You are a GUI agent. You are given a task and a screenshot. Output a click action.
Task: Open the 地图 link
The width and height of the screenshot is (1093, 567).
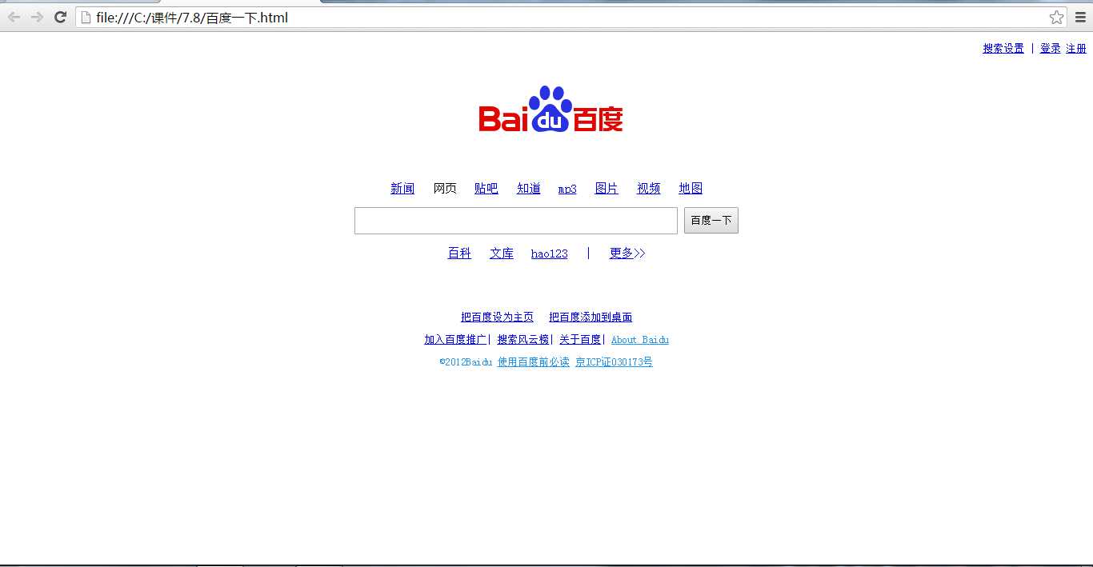click(x=691, y=189)
